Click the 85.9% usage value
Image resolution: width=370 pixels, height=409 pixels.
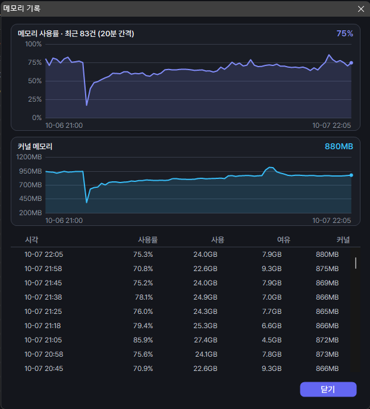point(143,340)
